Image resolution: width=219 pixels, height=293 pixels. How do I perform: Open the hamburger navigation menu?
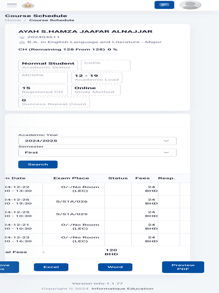pos(12,5)
